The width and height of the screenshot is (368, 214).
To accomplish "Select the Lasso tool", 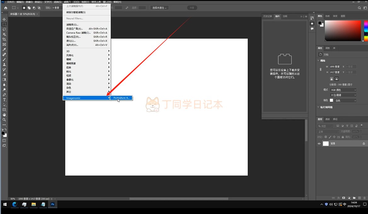I will (4, 29).
